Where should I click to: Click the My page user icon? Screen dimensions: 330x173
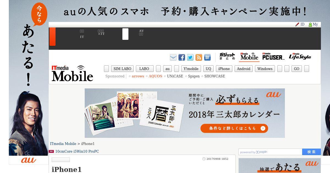point(310,24)
